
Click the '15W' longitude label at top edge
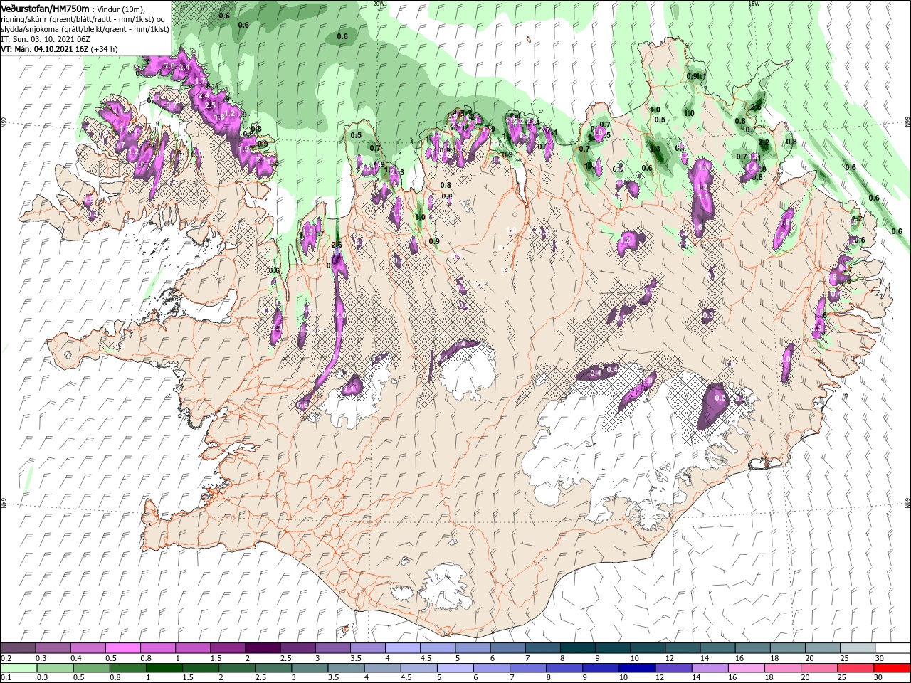(754, 3)
